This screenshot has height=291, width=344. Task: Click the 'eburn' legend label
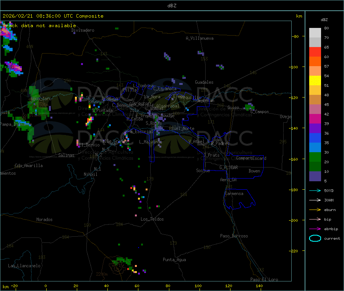pyautogui.click(x=330, y=210)
